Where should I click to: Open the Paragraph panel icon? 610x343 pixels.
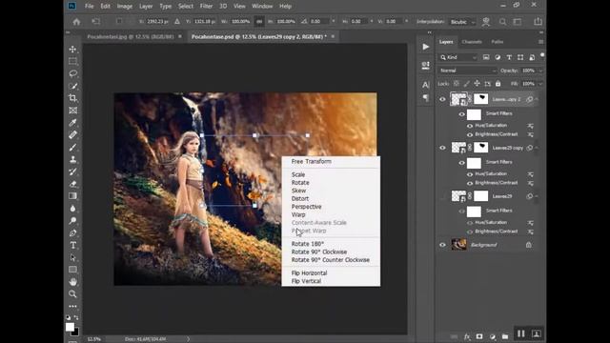(x=426, y=97)
